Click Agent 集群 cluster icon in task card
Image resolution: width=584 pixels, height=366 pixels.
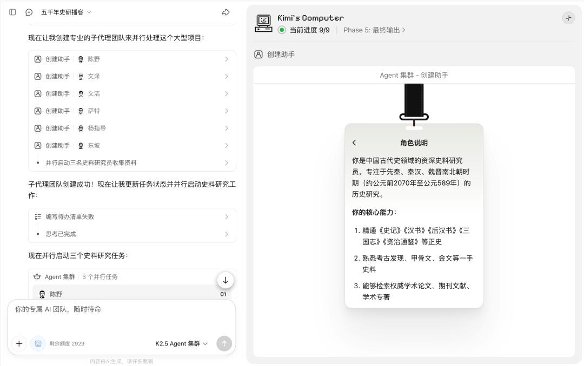pyautogui.click(x=37, y=277)
